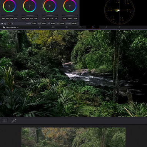147x147 pixels.
Task: Switch to the Color page tab
Action: coord(93,27)
